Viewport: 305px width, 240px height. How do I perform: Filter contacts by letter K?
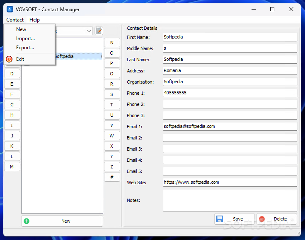point(12,146)
